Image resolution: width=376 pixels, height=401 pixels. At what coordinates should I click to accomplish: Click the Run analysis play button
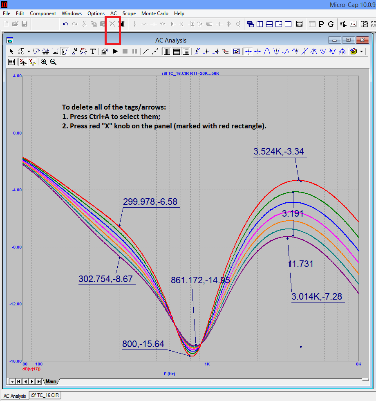[116, 52]
